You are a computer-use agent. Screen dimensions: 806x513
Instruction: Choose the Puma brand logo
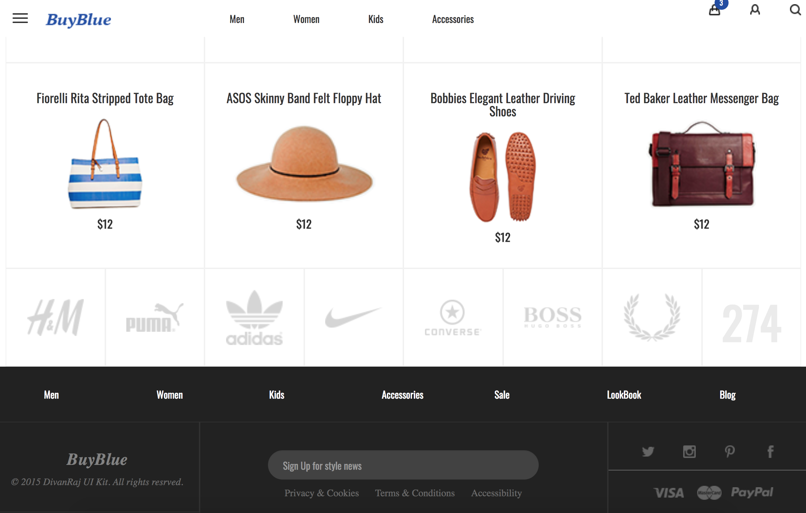point(155,318)
